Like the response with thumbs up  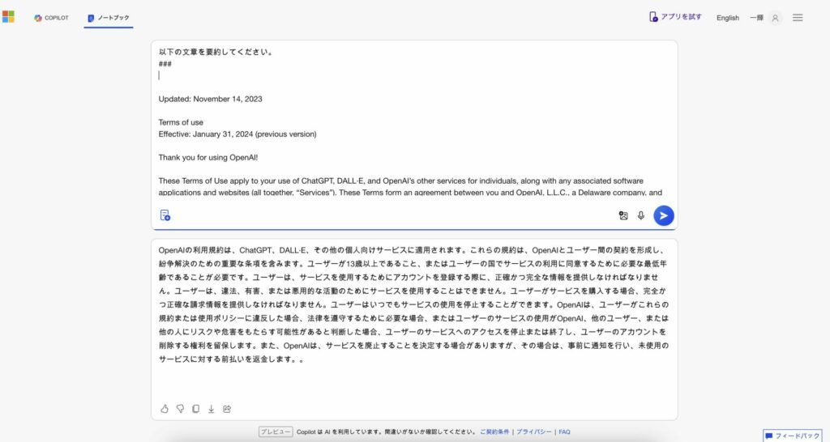165,409
